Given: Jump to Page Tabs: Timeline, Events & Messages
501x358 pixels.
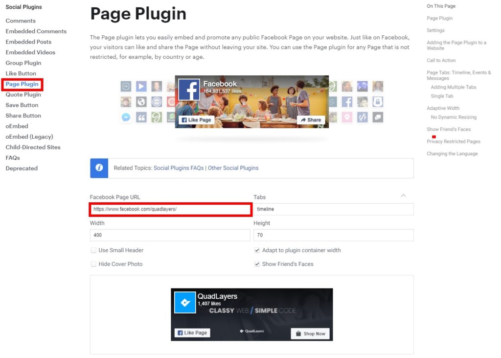Looking at the screenshot, I should [x=459, y=75].
